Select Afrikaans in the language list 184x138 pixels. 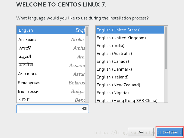pos(51,39)
